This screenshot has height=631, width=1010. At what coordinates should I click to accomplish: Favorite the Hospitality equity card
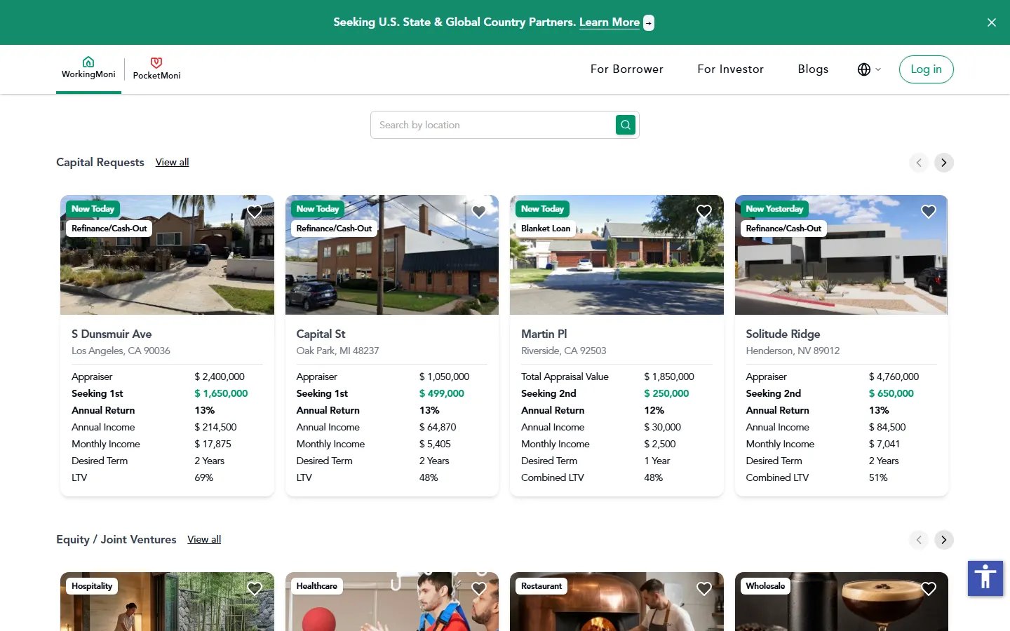255,589
